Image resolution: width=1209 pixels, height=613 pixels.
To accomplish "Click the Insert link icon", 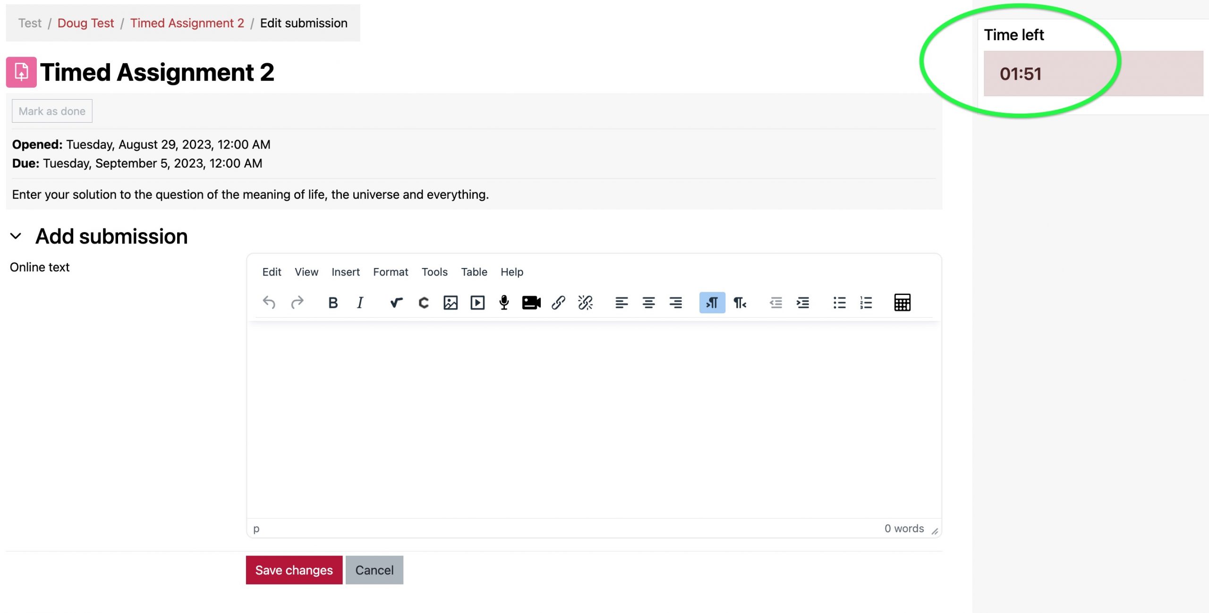I will coord(558,302).
